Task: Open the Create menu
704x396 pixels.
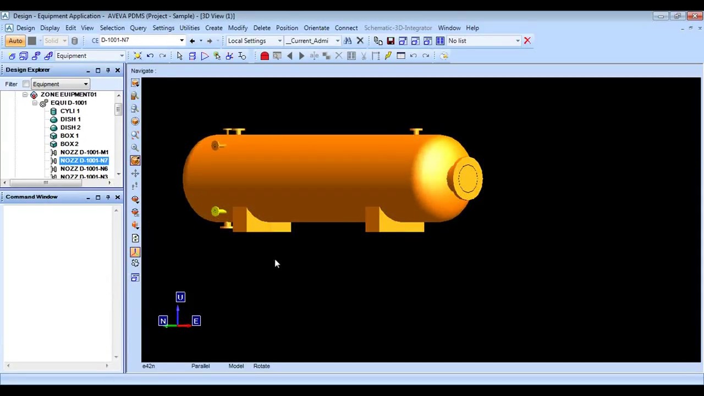Action: pyautogui.click(x=214, y=28)
